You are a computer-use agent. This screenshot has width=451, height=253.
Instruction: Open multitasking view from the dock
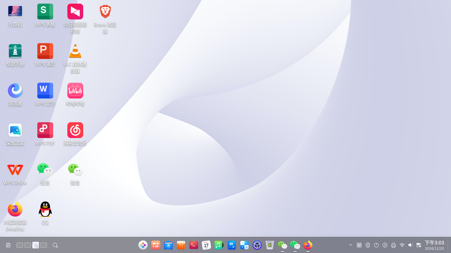(x=156, y=245)
